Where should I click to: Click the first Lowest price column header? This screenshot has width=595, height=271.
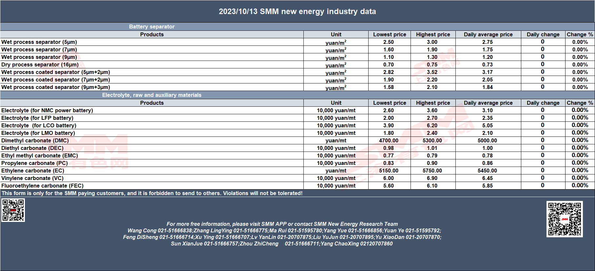(x=390, y=34)
